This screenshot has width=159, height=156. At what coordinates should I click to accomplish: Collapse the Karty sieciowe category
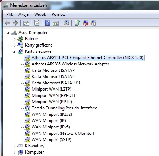click(14, 52)
